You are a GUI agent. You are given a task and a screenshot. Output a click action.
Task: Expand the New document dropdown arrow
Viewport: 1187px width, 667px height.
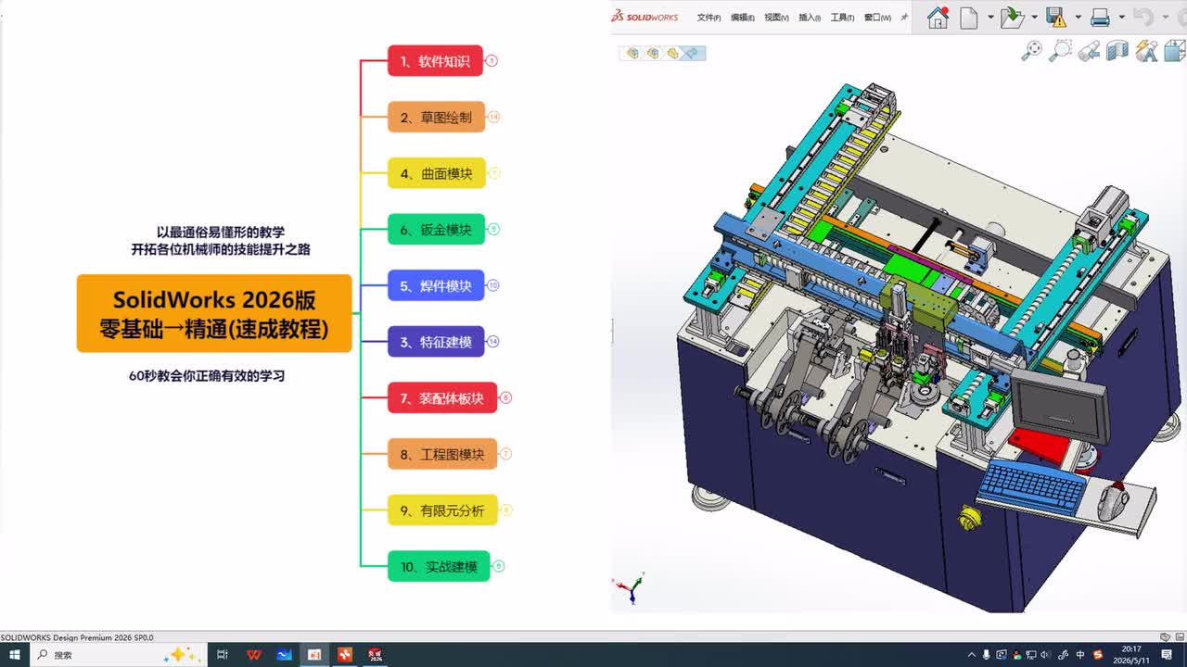click(990, 18)
